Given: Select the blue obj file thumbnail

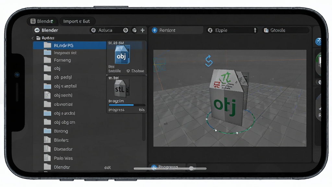Looking at the screenshot, I should [x=122, y=55].
